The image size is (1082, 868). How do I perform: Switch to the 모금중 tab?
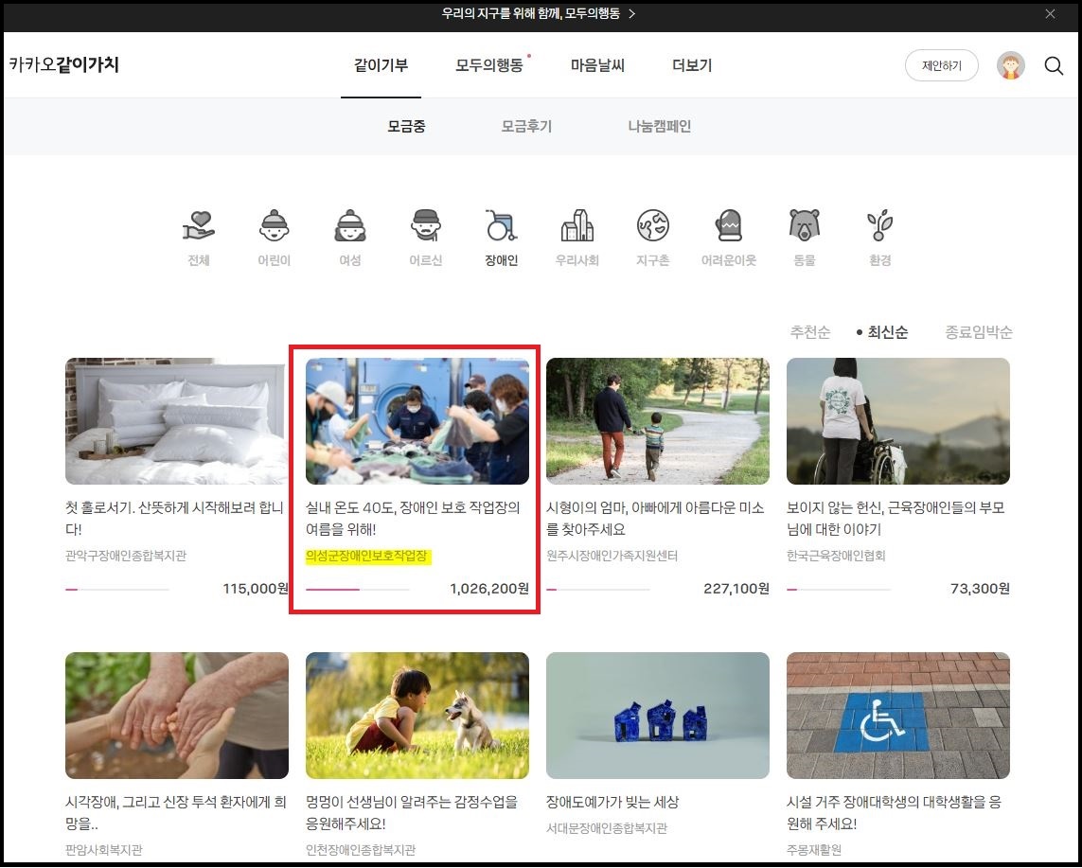click(406, 126)
